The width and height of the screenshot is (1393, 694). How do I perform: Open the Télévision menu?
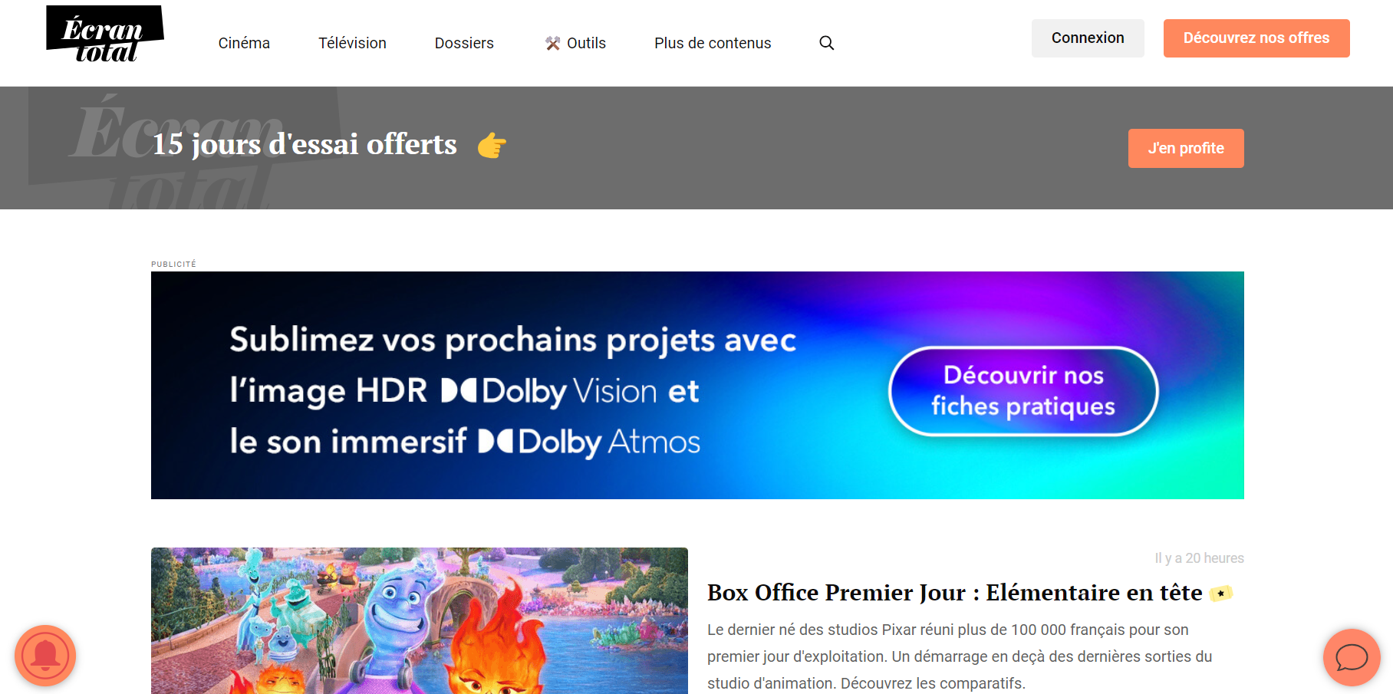point(352,43)
